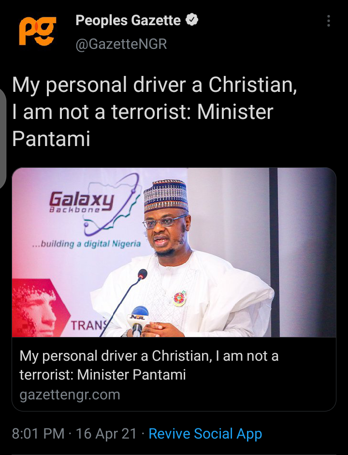Tap the orange PG profile avatar
Image resolution: width=348 pixels, height=455 pixels.
[37, 31]
